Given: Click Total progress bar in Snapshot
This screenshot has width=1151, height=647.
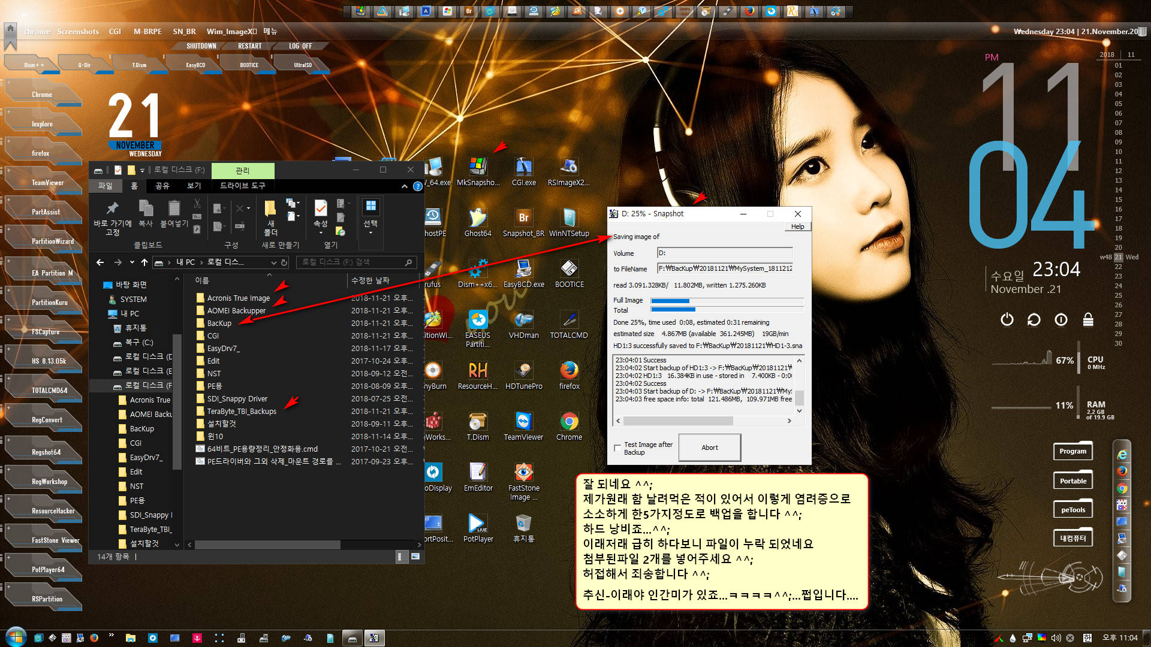Looking at the screenshot, I should (727, 310).
